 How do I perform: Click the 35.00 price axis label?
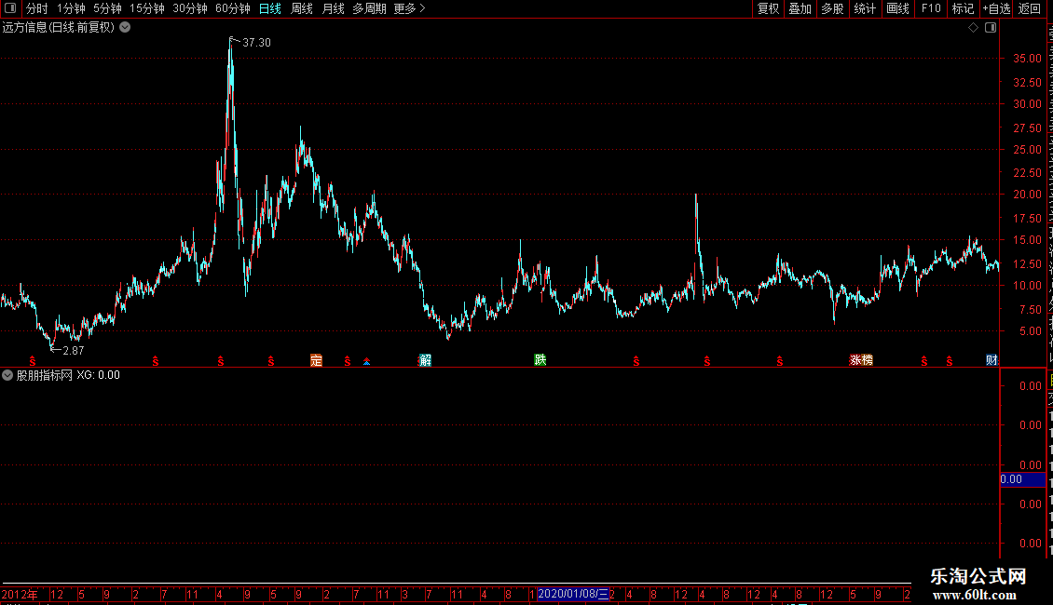[x=1028, y=59]
